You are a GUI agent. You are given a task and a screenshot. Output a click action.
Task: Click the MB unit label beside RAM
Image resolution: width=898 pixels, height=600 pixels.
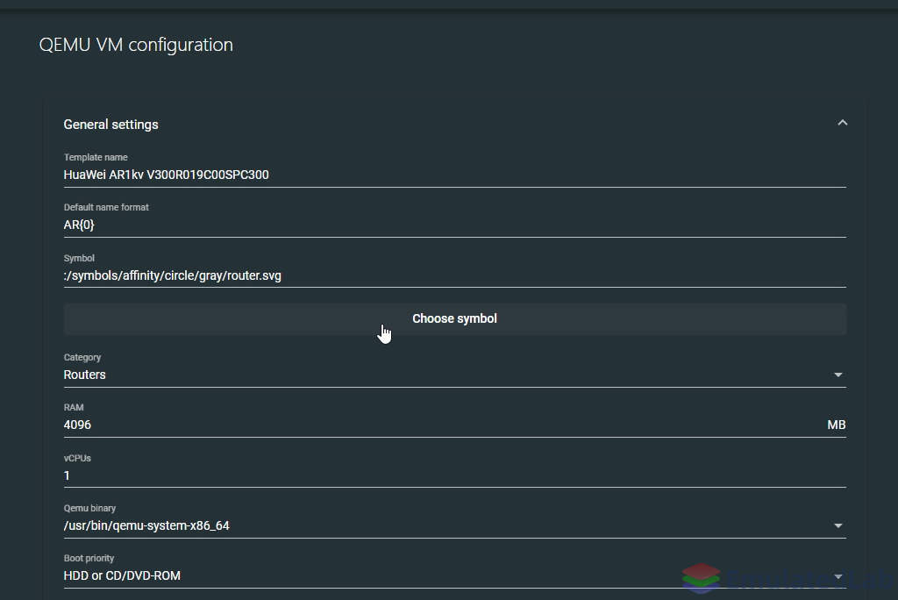point(836,425)
